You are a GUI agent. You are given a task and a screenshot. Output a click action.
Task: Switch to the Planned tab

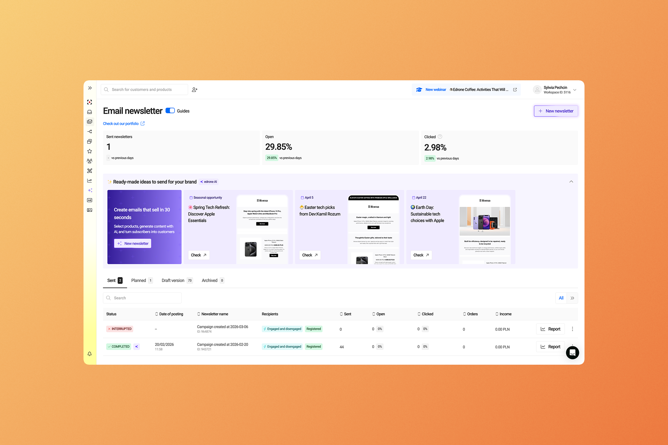[x=139, y=280]
